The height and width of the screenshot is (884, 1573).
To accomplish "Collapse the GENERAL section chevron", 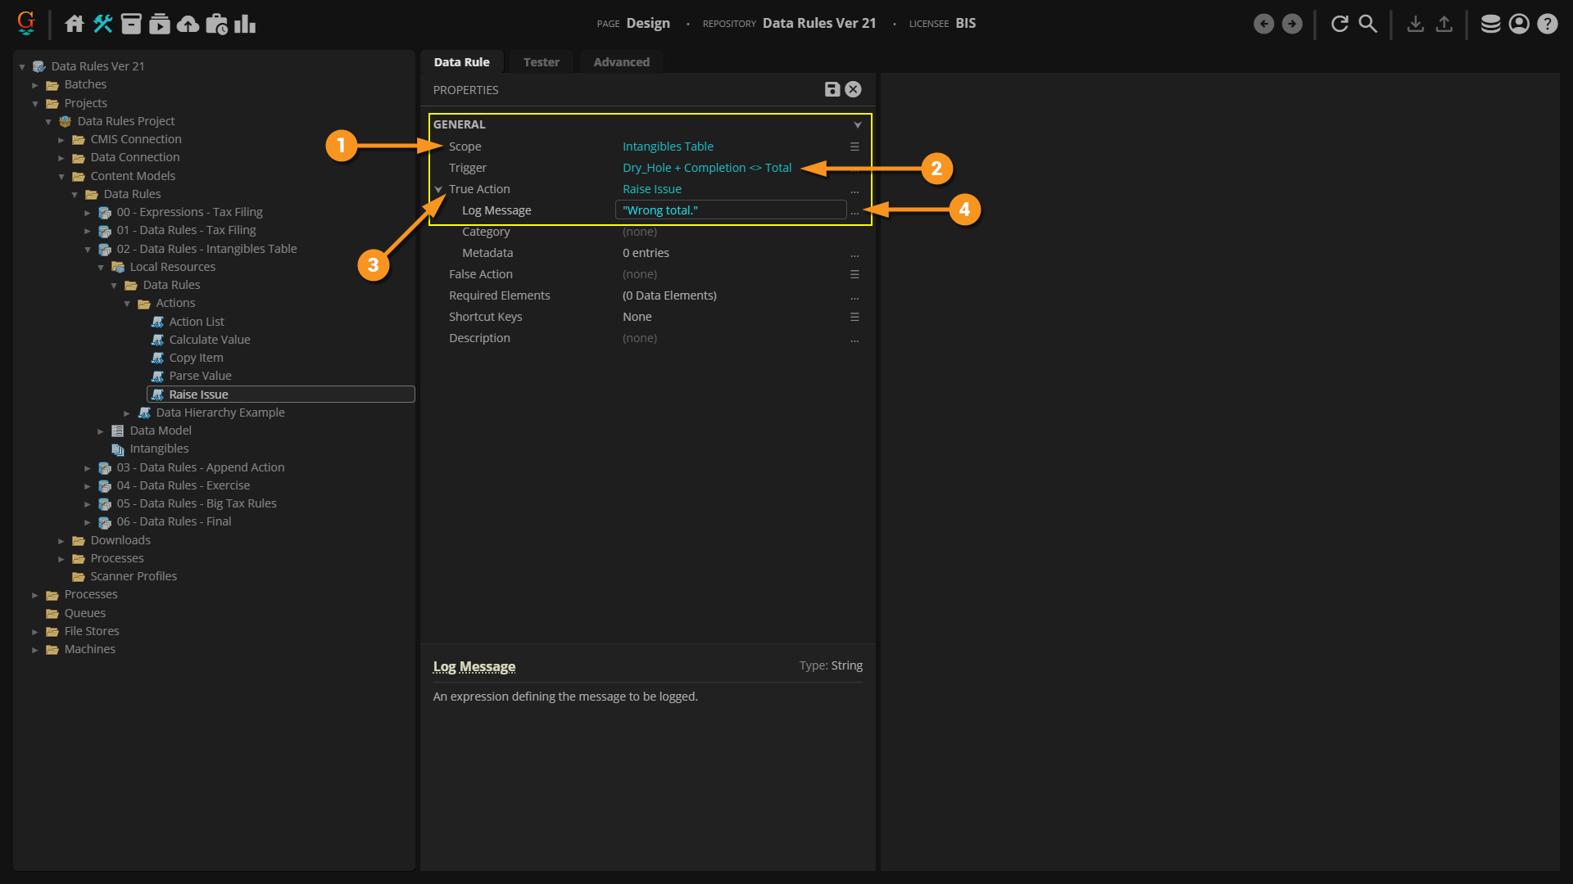I will click(857, 124).
